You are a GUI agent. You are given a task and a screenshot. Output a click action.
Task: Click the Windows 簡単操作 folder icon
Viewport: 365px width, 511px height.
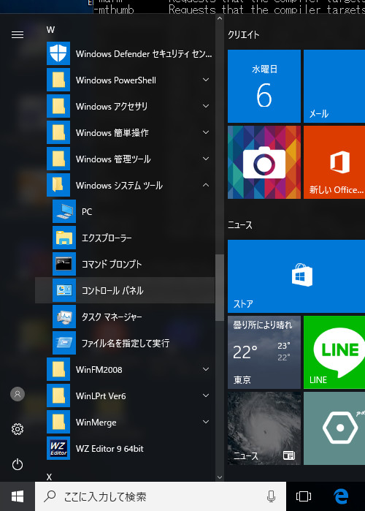[58, 132]
